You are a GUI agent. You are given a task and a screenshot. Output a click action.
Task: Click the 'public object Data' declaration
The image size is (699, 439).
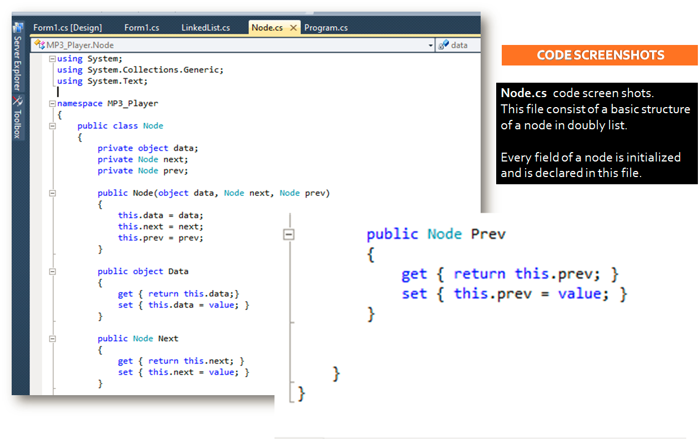coord(143,271)
